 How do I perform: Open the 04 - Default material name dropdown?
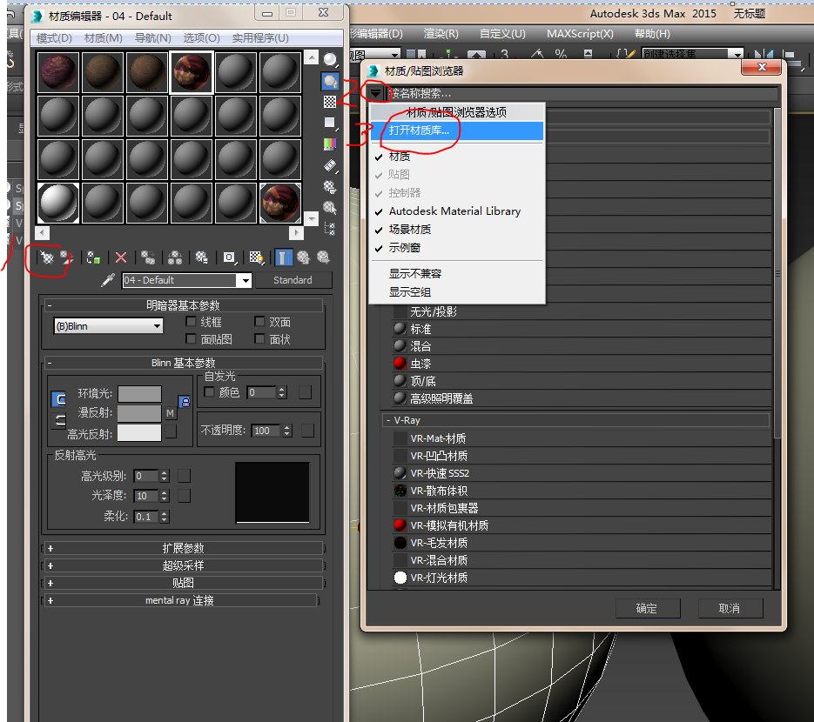(244, 280)
